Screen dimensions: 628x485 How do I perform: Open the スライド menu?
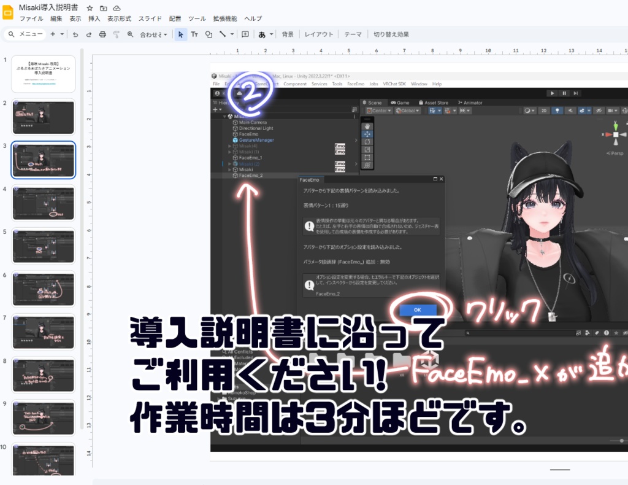pos(150,18)
